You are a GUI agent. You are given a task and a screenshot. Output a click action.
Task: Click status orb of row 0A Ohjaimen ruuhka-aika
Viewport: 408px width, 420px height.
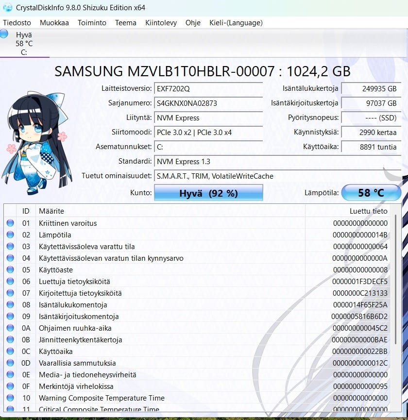10,328
